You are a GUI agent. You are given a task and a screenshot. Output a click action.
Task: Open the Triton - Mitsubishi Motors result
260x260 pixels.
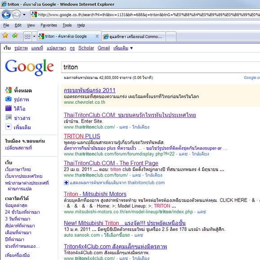95,194
